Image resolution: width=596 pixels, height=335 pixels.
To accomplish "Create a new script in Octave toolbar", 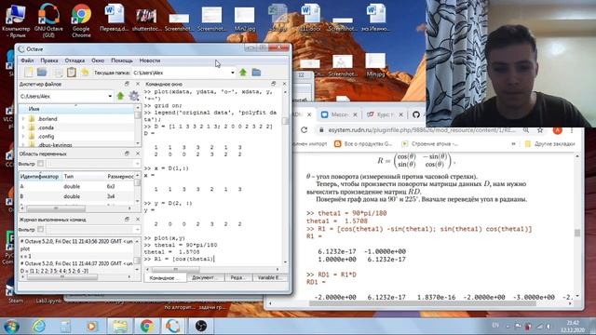I will pyautogui.click(x=29, y=73).
